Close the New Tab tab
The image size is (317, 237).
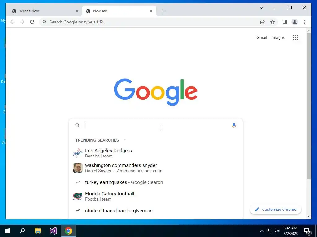pyautogui.click(x=151, y=11)
